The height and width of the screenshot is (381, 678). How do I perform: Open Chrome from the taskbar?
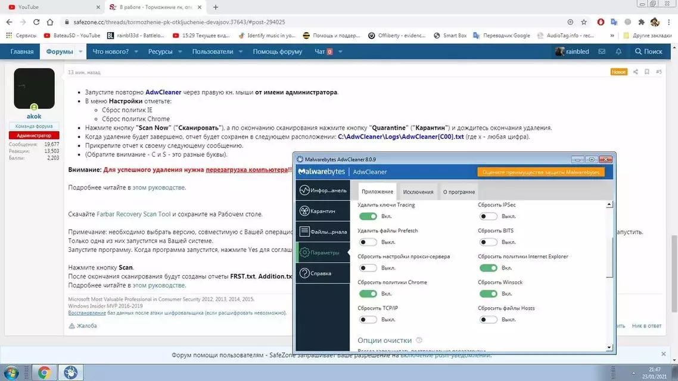[44, 372]
